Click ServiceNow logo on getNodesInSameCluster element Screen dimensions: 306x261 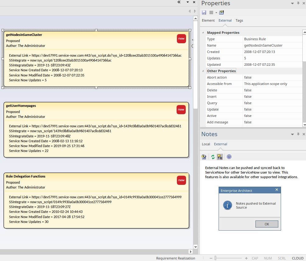tap(181, 39)
